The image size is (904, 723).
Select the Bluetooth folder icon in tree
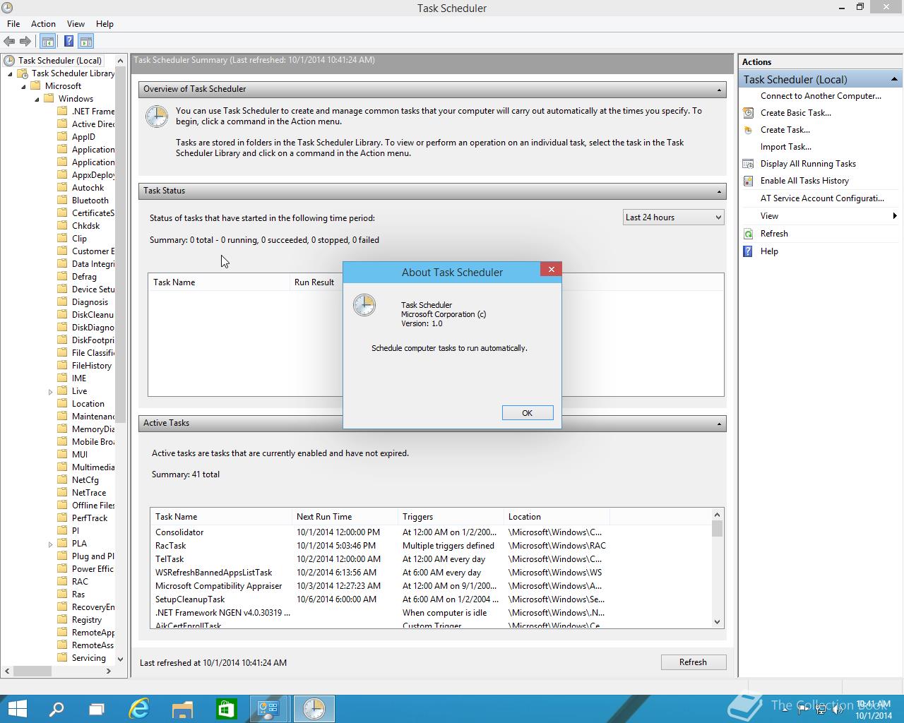tap(62, 201)
